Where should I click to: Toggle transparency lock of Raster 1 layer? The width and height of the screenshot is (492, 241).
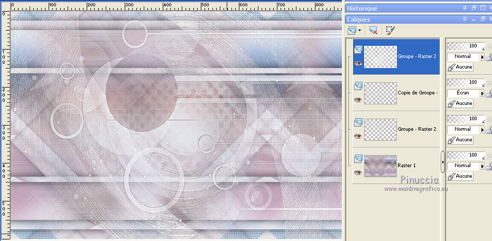tap(488, 166)
